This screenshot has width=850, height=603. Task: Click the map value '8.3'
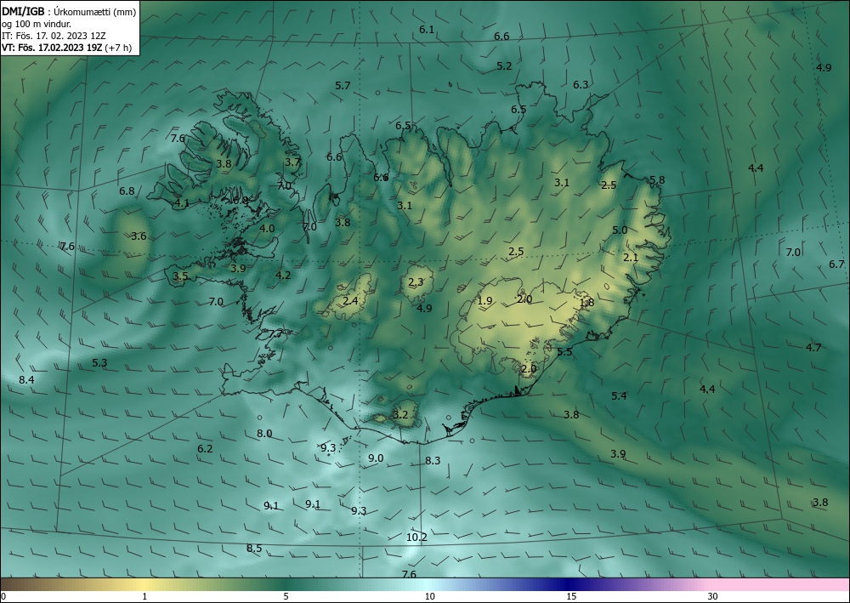(433, 460)
